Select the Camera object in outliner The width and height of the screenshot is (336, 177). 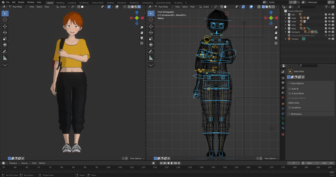click(x=295, y=39)
